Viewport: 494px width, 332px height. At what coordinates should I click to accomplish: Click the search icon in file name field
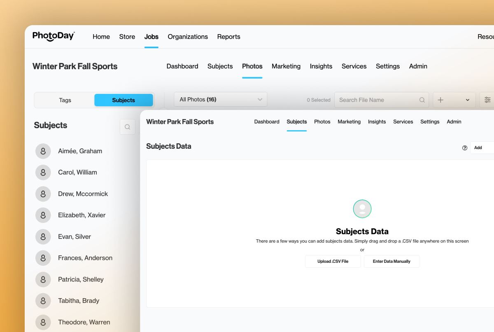[x=422, y=100]
